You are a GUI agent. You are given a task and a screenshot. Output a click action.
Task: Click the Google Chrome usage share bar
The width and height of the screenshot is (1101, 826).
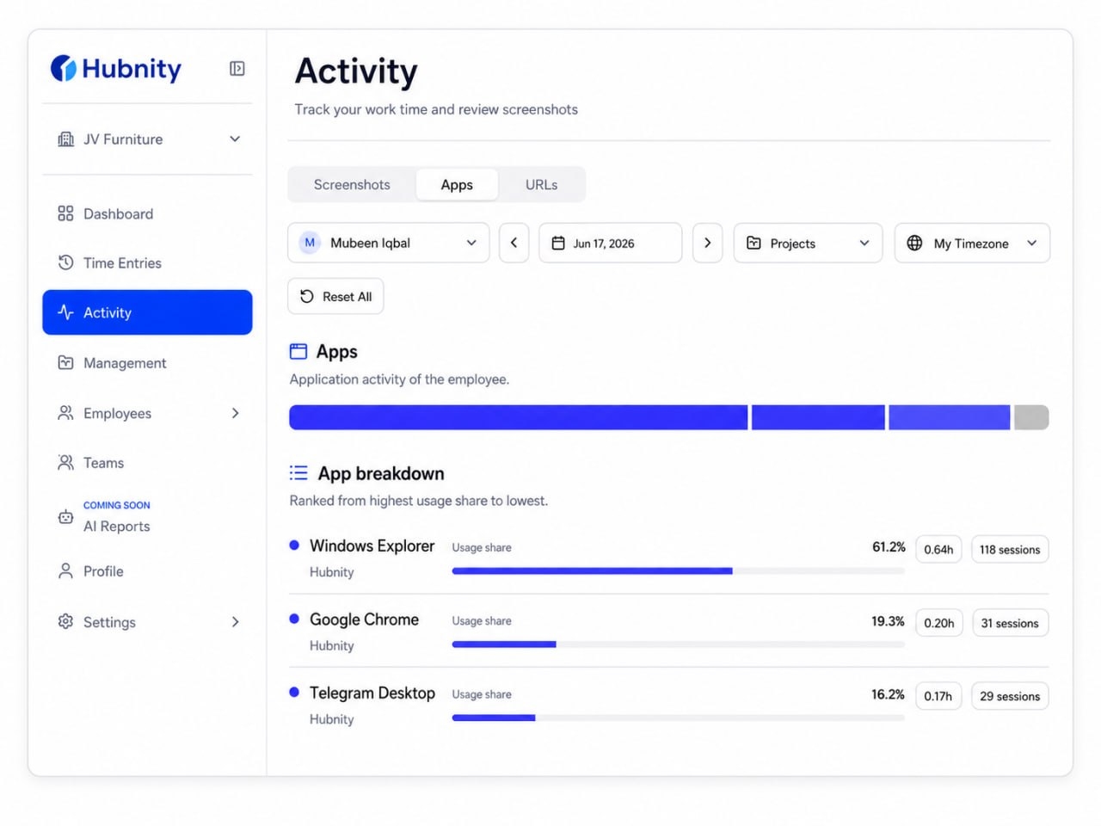678,644
